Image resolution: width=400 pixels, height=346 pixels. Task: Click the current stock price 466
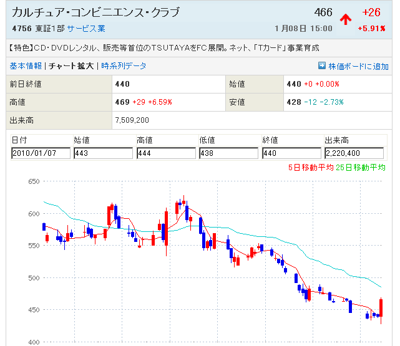point(323,13)
